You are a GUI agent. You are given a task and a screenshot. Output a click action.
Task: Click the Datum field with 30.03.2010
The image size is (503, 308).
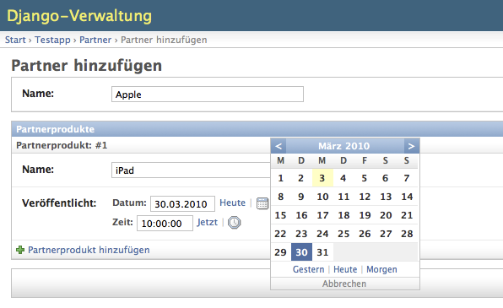click(x=182, y=204)
